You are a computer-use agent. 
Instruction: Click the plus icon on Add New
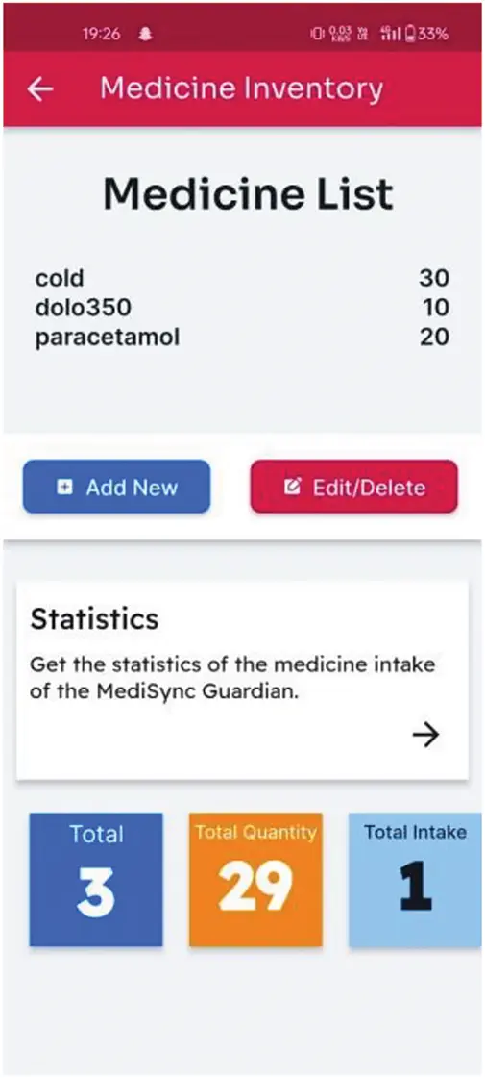coord(64,488)
